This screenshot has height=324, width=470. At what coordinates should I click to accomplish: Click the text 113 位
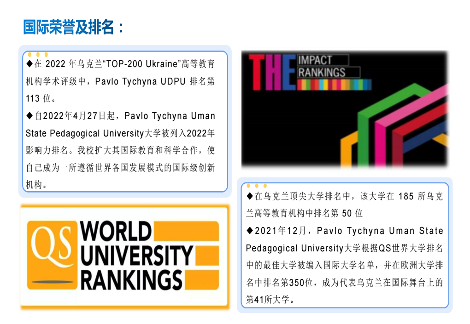[38, 98]
